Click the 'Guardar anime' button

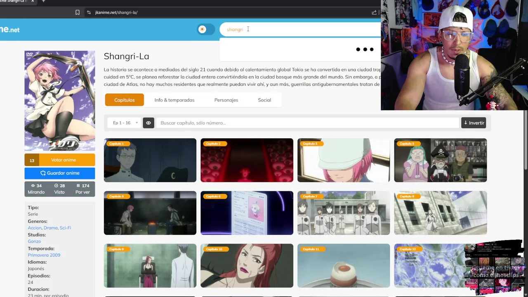click(x=59, y=173)
